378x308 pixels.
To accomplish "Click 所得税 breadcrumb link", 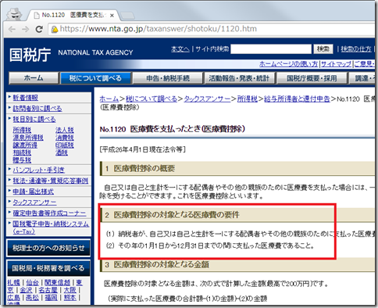I will point(248,99).
